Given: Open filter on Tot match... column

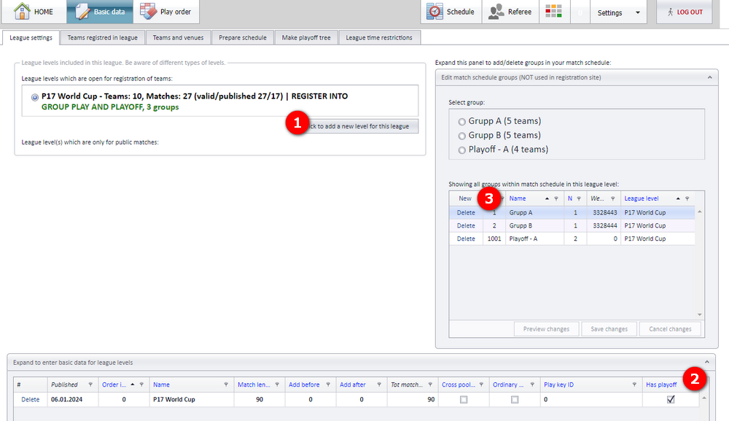Looking at the screenshot, I should pyautogui.click(x=431, y=385).
